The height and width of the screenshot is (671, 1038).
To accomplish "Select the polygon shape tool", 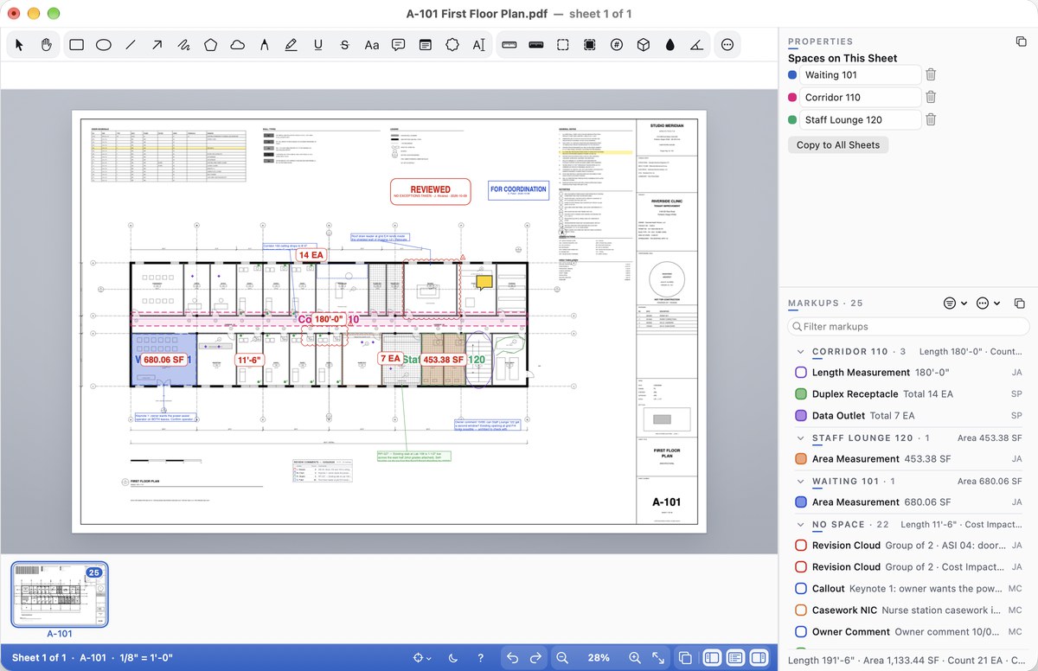I will 210,45.
